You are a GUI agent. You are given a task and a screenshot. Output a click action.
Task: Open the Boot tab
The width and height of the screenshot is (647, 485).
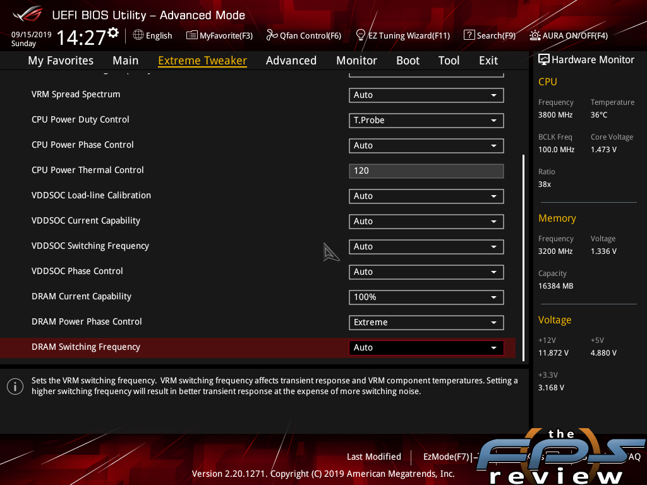pyautogui.click(x=408, y=61)
